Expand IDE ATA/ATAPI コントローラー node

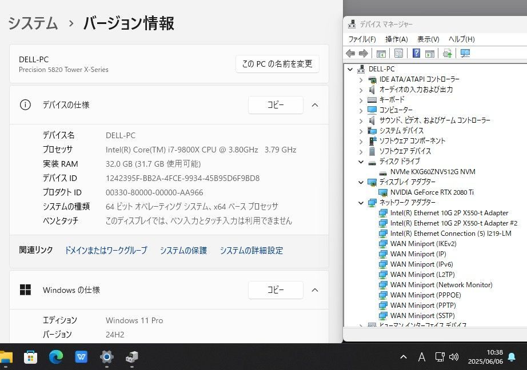(361, 80)
